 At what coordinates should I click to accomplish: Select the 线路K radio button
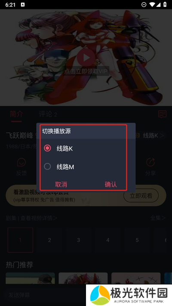click(x=47, y=148)
